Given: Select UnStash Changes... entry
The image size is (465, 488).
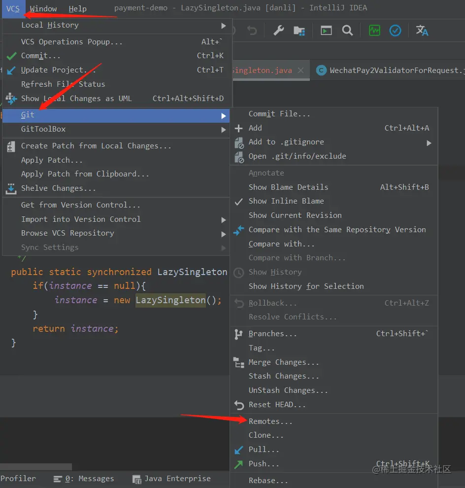Looking at the screenshot, I should point(334,390).
